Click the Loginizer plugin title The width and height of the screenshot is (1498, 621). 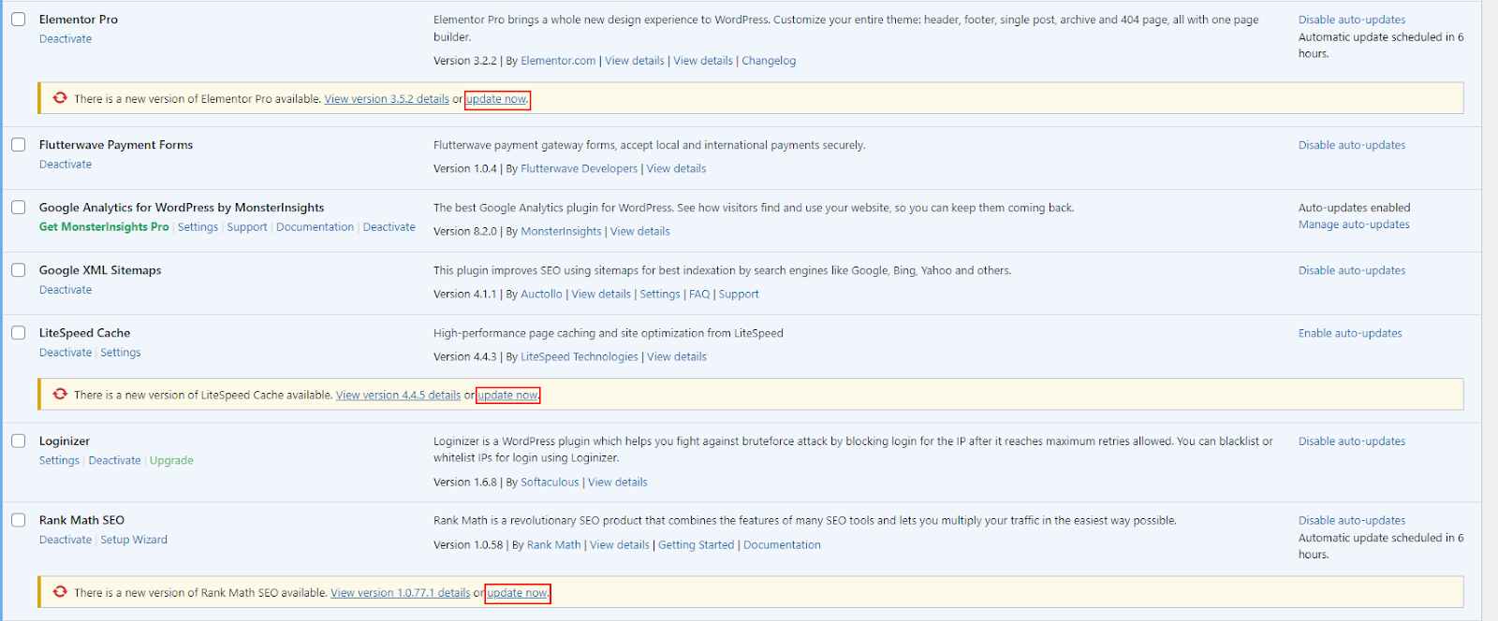click(65, 441)
